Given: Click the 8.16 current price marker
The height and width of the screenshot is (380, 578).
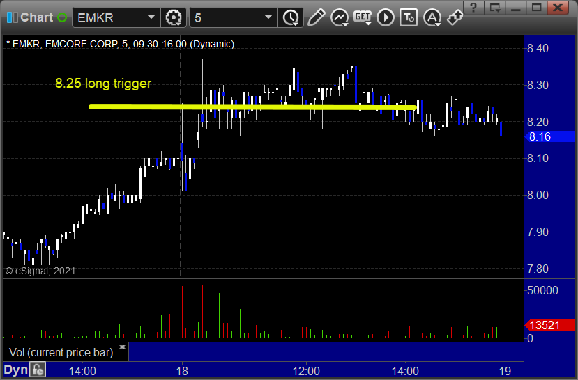Looking at the screenshot, I should pos(549,137).
